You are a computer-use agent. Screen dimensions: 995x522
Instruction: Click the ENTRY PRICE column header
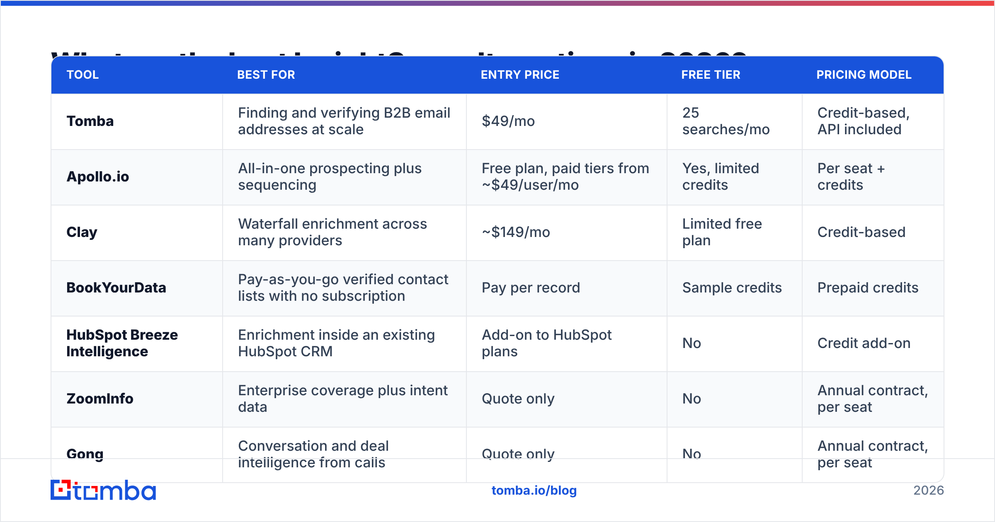point(520,75)
